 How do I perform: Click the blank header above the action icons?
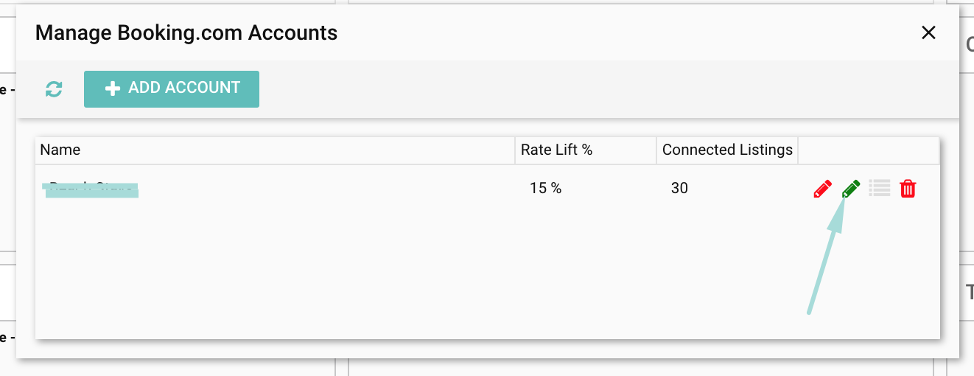pyautogui.click(x=868, y=150)
